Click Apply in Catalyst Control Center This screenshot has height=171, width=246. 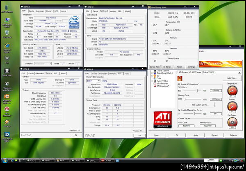[x=196, y=135]
